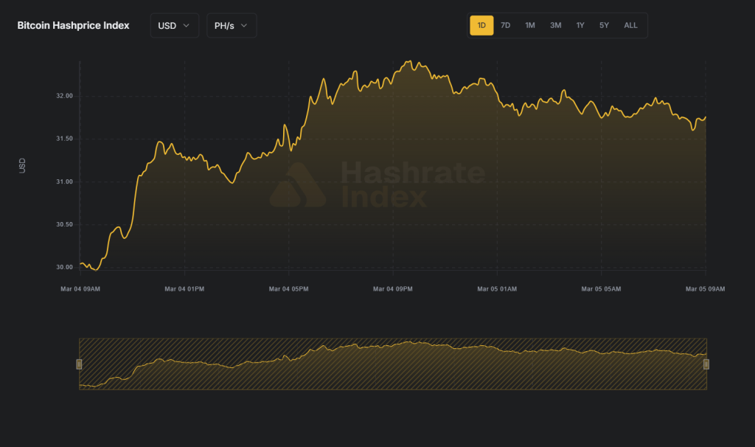Viewport: 755px width, 447px height.
Task: Click the right handle of the range selector
Action: tap(706, 363)
